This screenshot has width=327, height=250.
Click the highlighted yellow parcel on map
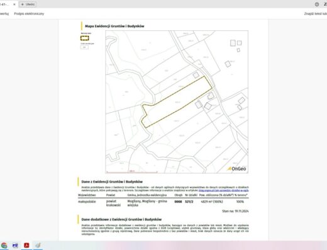(177, 102)
